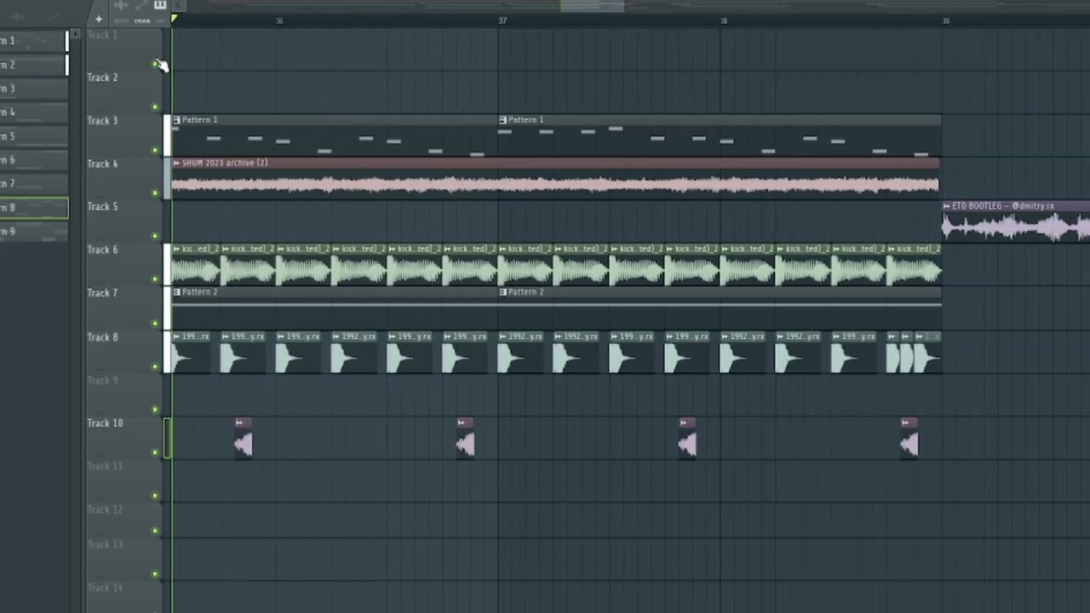The image size is (1090, 613).
Task: Mute Track 1 with its green dot
Action: [x=155, y=64]
